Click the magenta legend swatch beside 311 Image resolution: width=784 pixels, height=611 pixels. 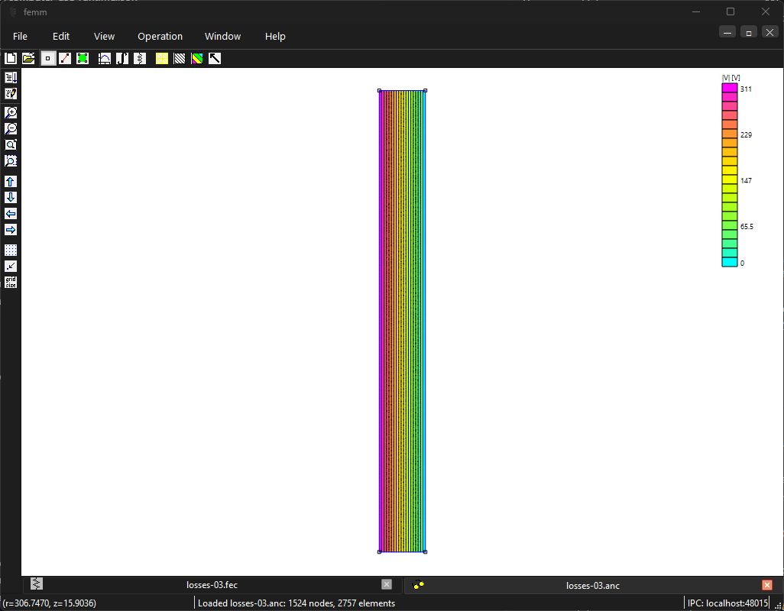[x=730, y=88]
